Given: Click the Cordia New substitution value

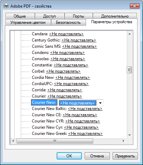Looking at the screenshot, I should pos(73,77).
